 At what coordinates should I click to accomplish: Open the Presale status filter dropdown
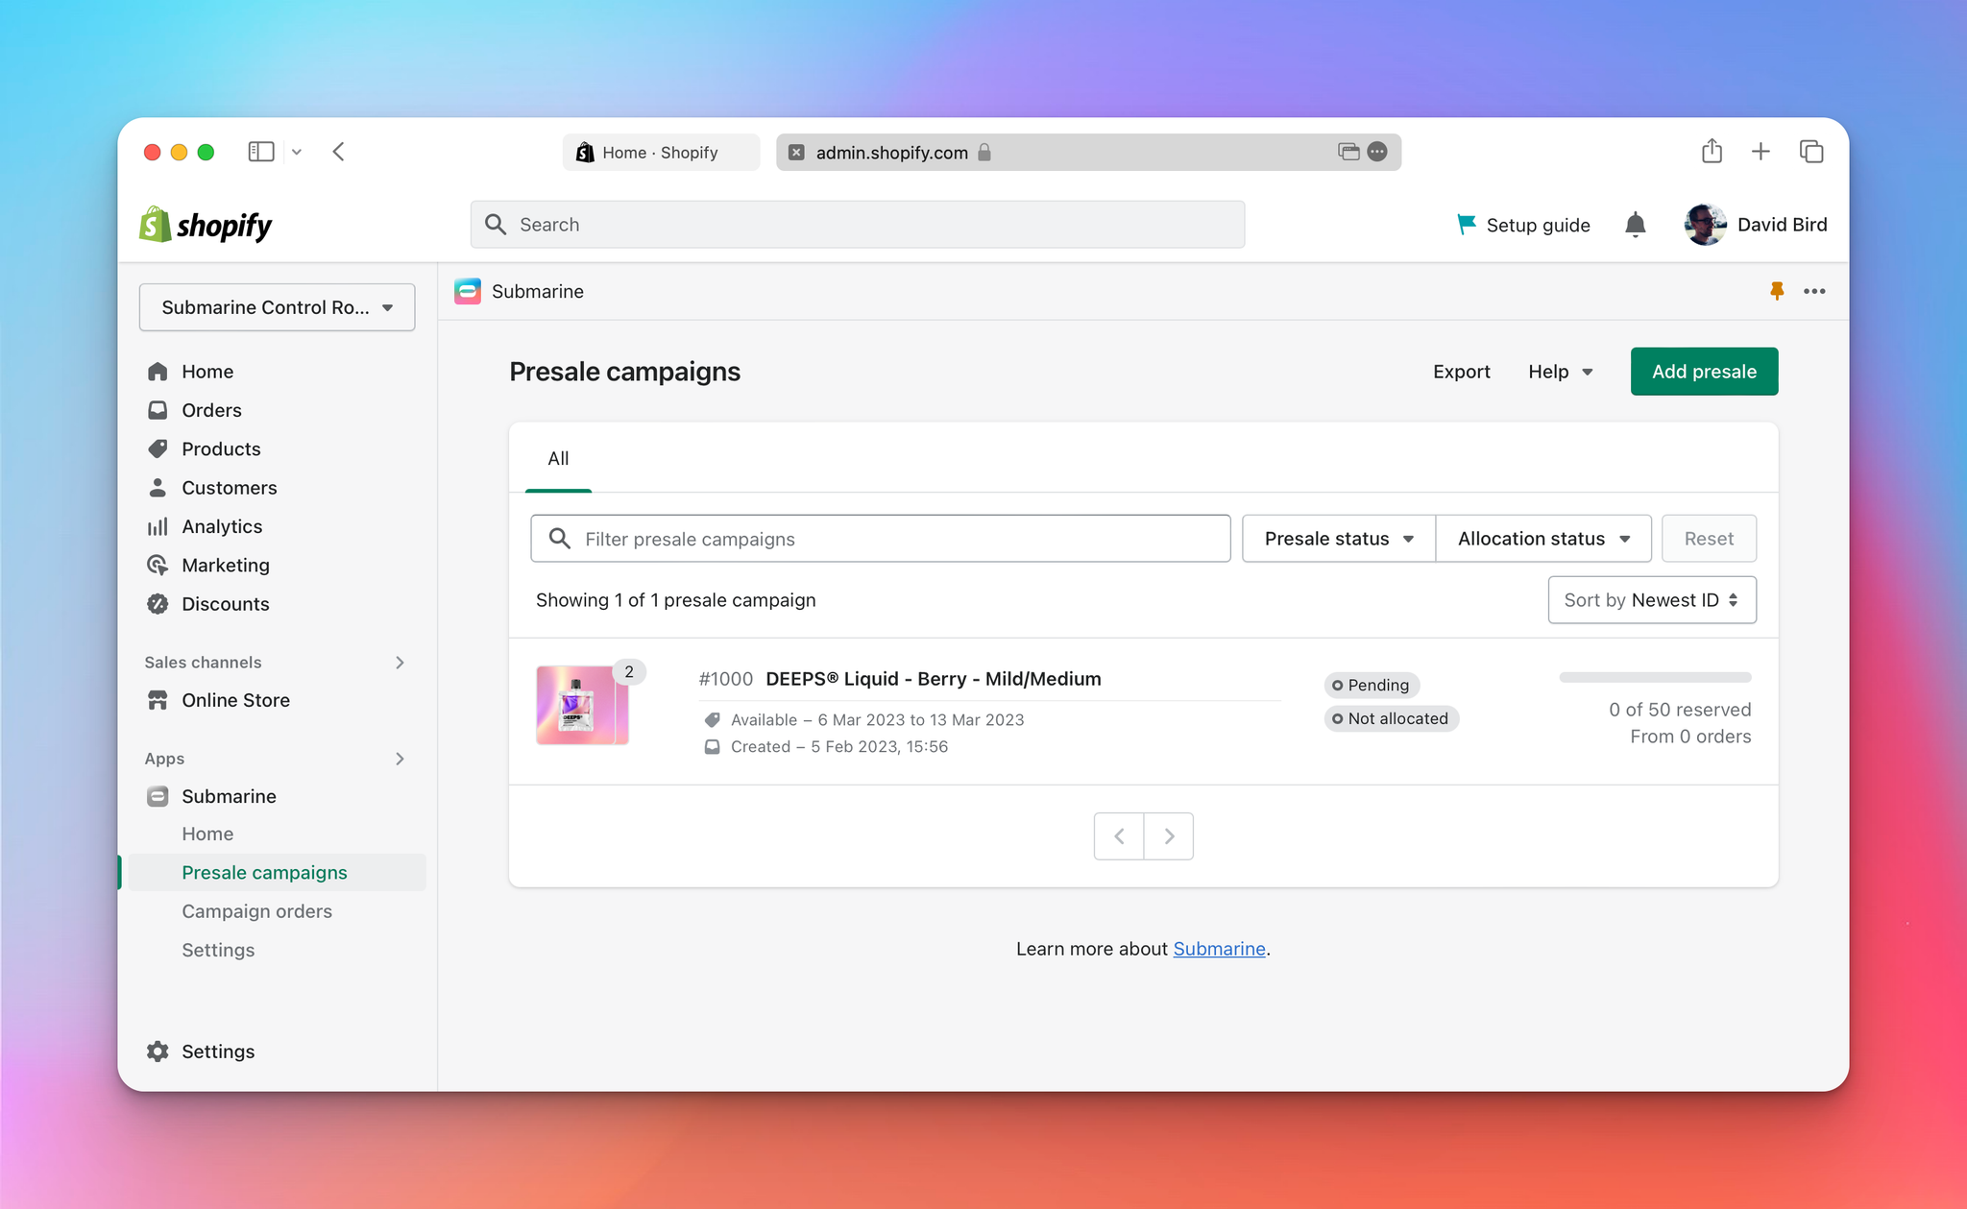[x=1338, y=539]
